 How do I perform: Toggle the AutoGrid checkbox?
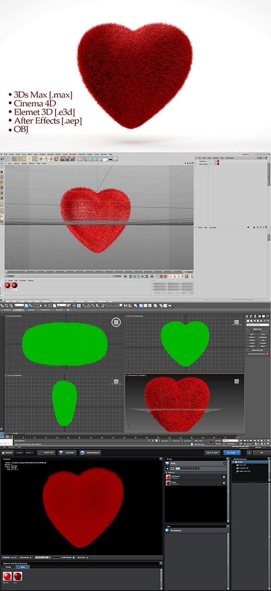tap(252, 331)
